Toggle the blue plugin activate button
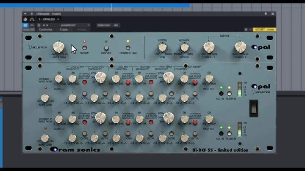 [x=25, y=25]
